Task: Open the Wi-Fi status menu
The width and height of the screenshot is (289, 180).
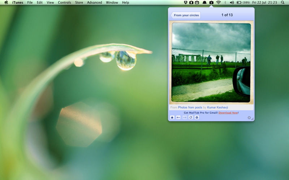Action: (x=219, y=3)
